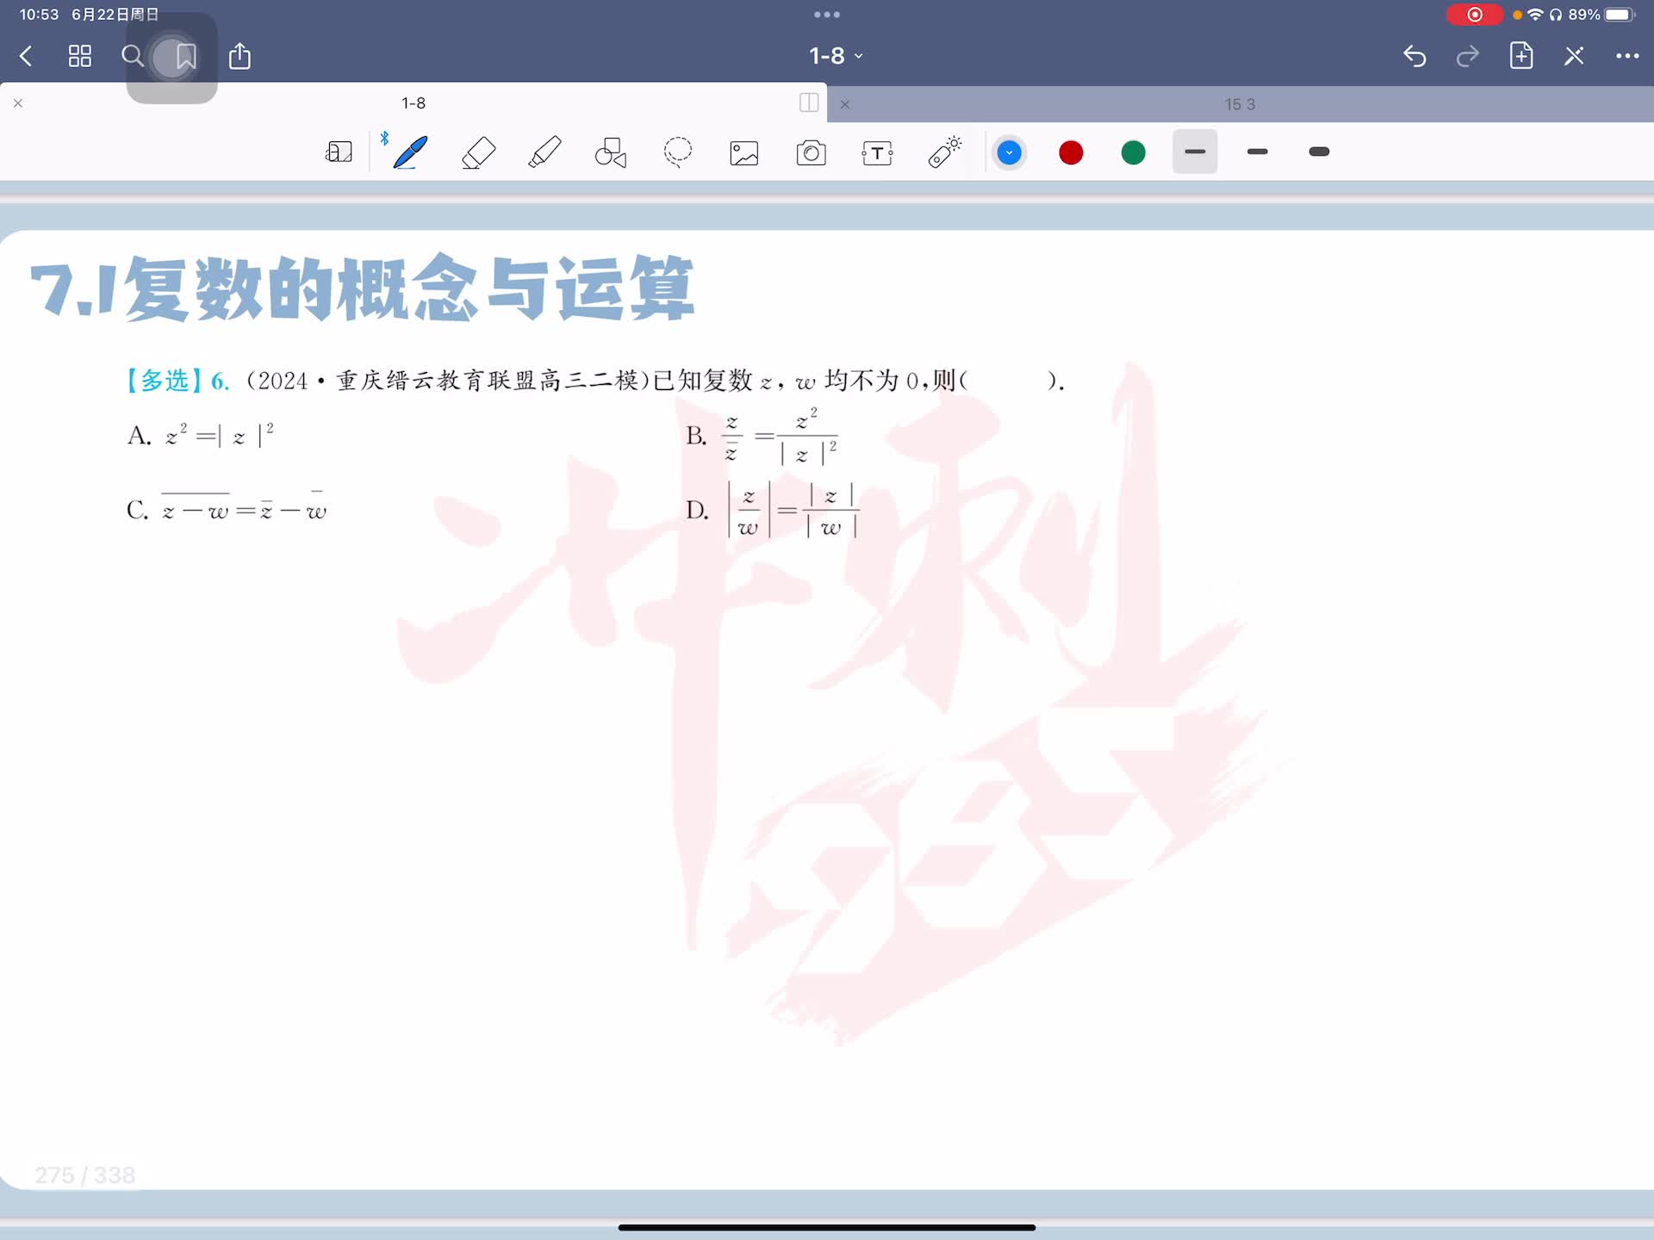Image resolution: width=1654 pixels, height=1240 pixels.
Task: Select the Text box tool
Action: (877, 153)
